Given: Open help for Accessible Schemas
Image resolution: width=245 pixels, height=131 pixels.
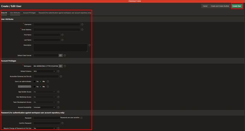Looking at the screenshot, I should (61, 77).
